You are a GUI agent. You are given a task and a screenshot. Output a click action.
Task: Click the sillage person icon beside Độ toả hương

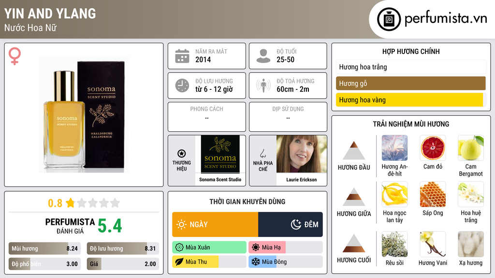(263, 85)
